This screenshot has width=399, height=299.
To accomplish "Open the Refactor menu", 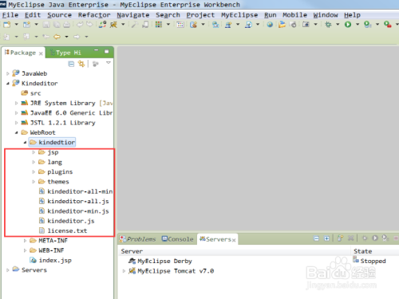I will (94, 15).
